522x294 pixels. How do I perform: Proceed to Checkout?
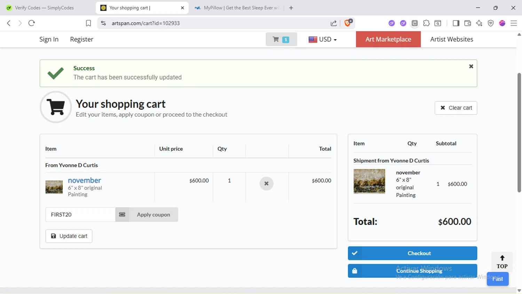pos(412,253)
